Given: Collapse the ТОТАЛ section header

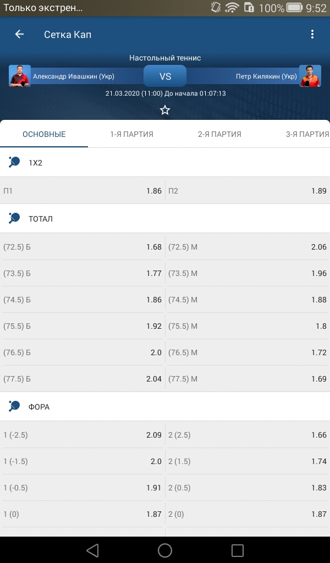Looking at the screenshot, I should point(165,218).
